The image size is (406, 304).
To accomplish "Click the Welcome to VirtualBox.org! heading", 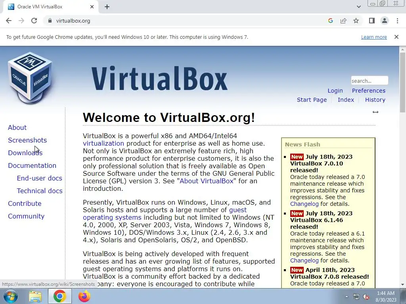I will tap(169, 118).
